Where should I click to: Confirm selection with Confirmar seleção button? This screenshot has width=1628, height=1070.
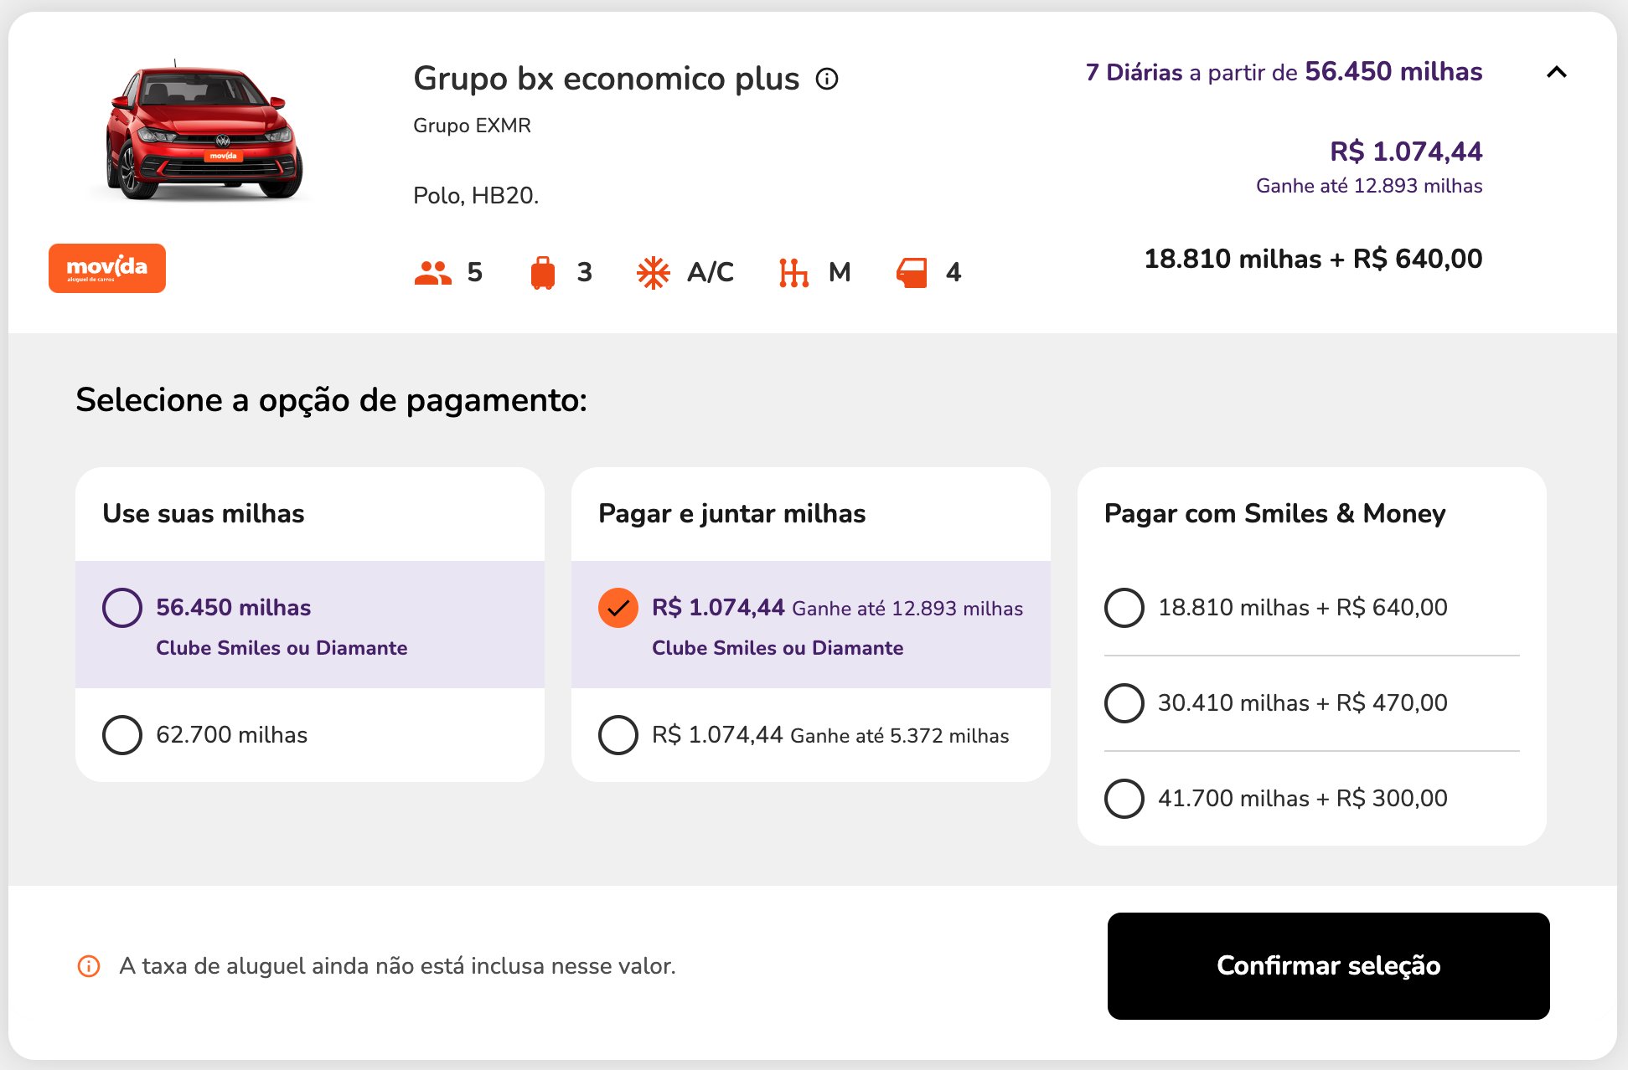coord(1328,966)
